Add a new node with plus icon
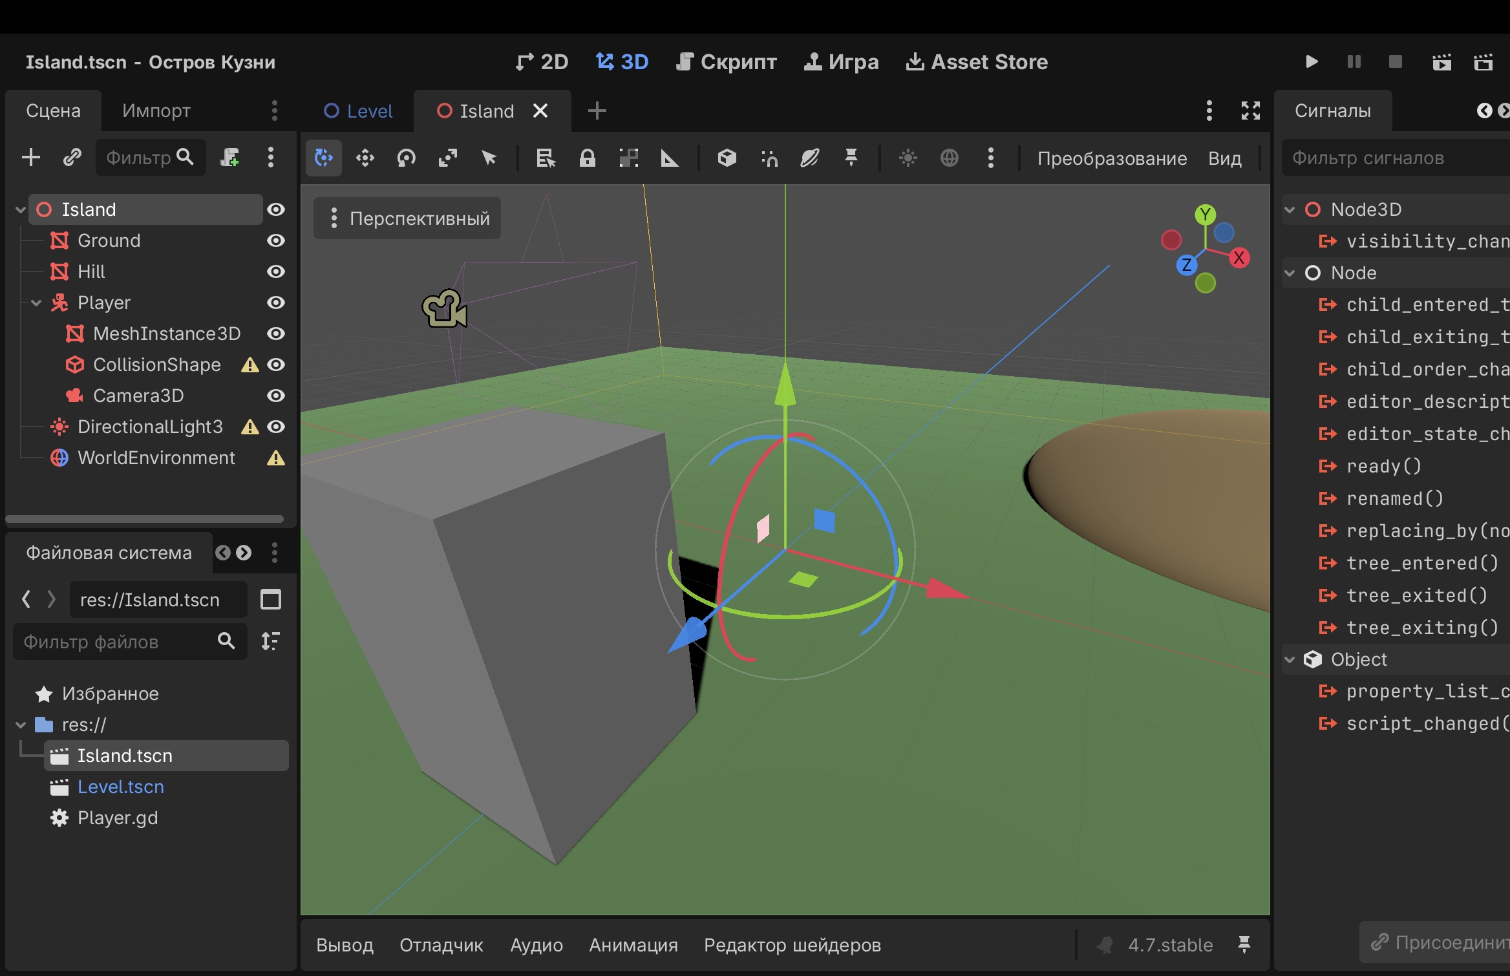This screenshot has height=976, width=1510. [31, 157]
